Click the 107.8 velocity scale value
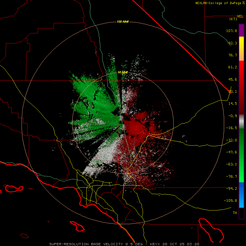 (232, 31)
